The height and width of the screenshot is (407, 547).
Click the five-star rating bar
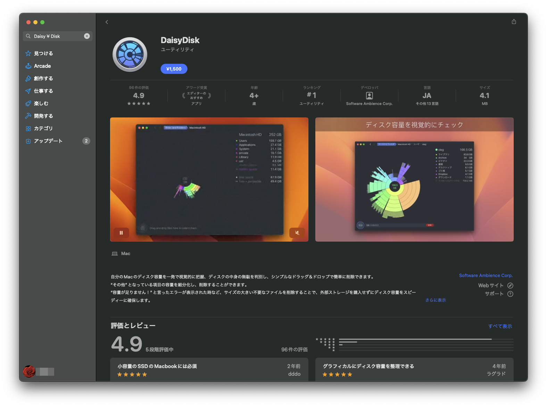coord(426,339)
